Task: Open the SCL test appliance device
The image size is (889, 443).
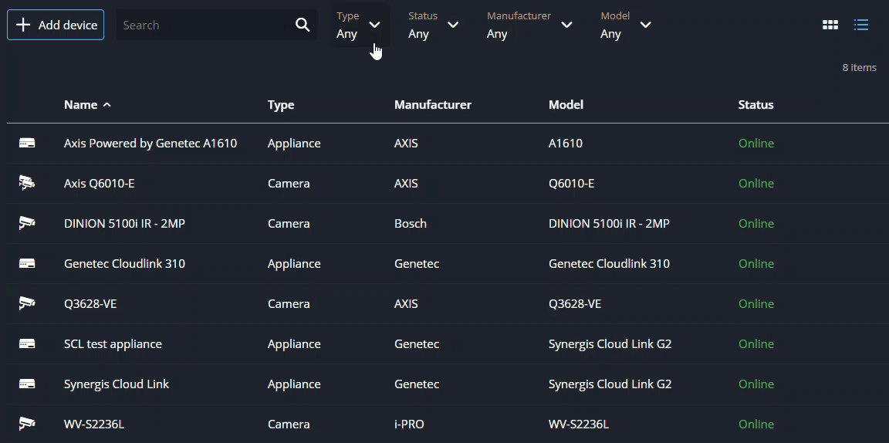Action: pos(113,344)
